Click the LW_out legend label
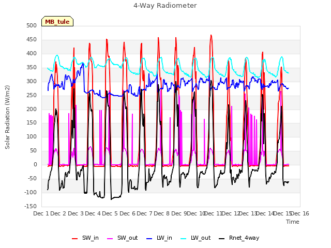 point(201,238)
